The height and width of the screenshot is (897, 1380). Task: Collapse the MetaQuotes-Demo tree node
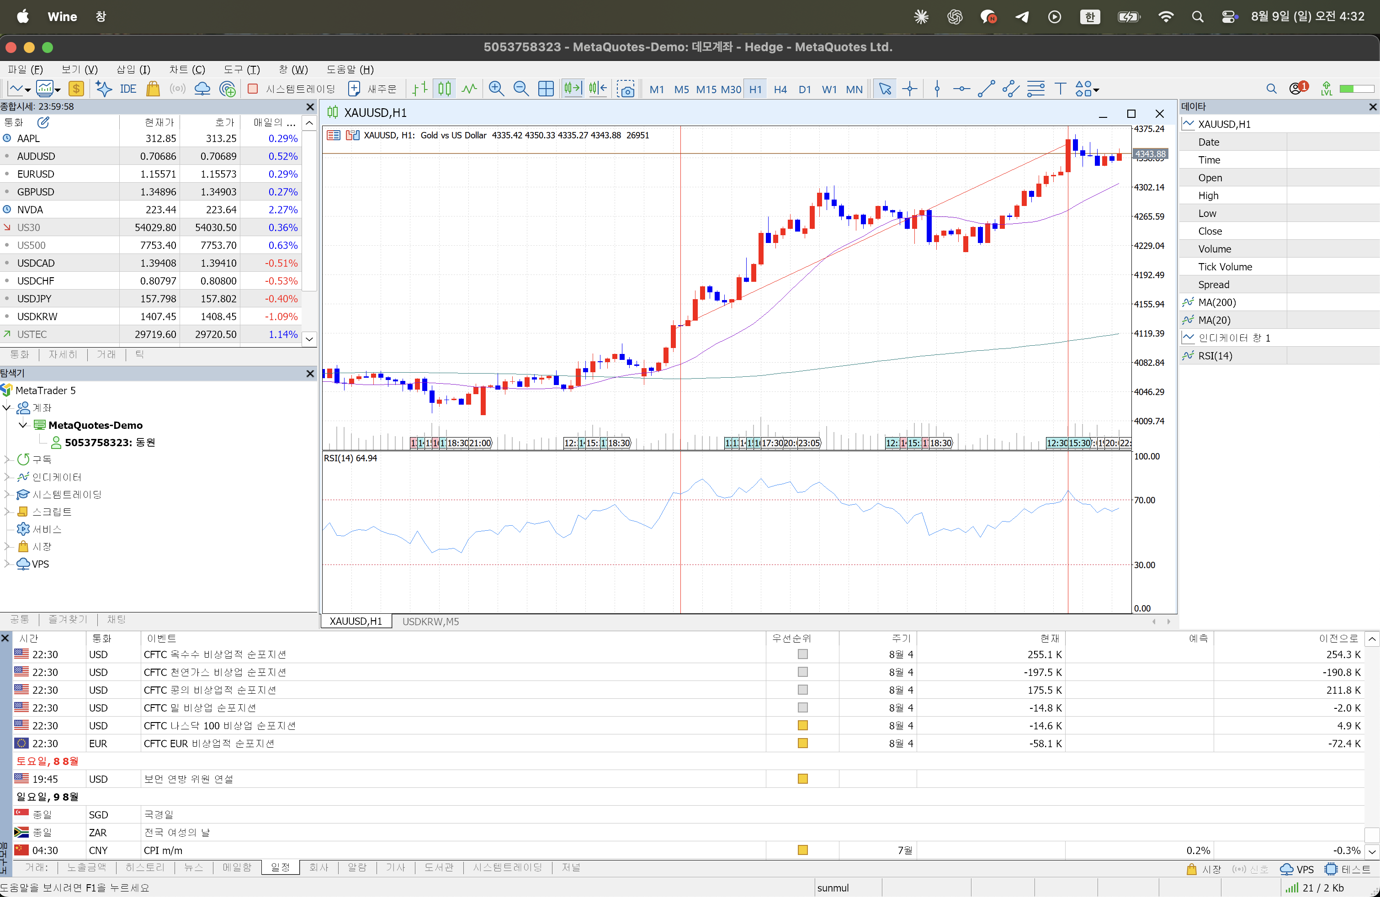(23, 425)
